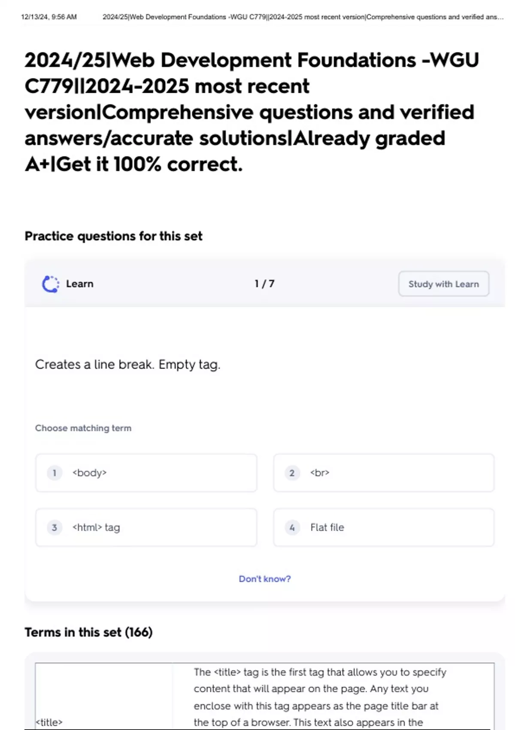Click the Terms in this set (166) heading
Viewport: 515px width, 730px height.
point(88,632)
